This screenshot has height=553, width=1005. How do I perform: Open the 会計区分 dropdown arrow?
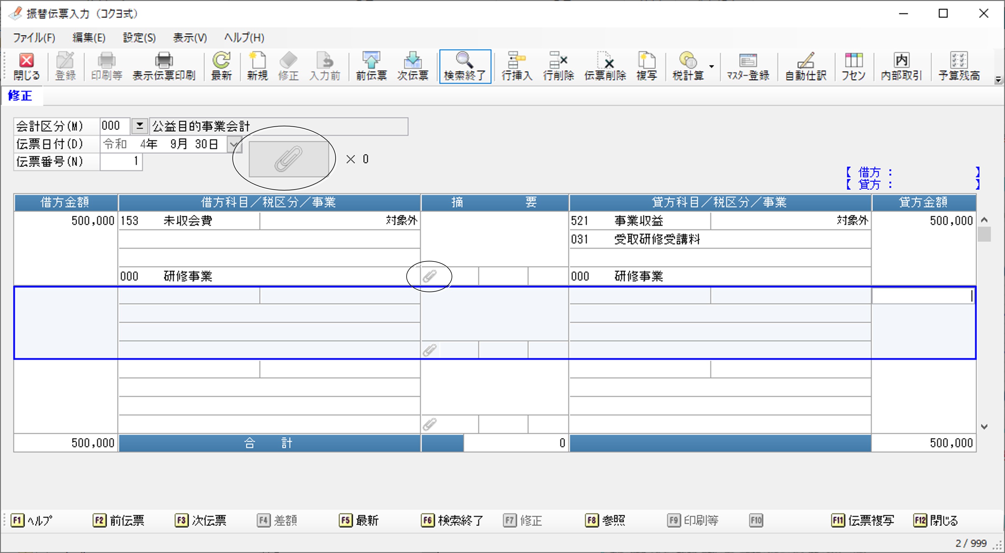(139, 126)
